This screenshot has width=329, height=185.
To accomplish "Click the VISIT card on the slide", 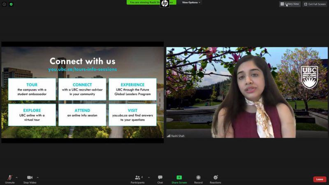I will pyautogui.click(x=132, y=115).
